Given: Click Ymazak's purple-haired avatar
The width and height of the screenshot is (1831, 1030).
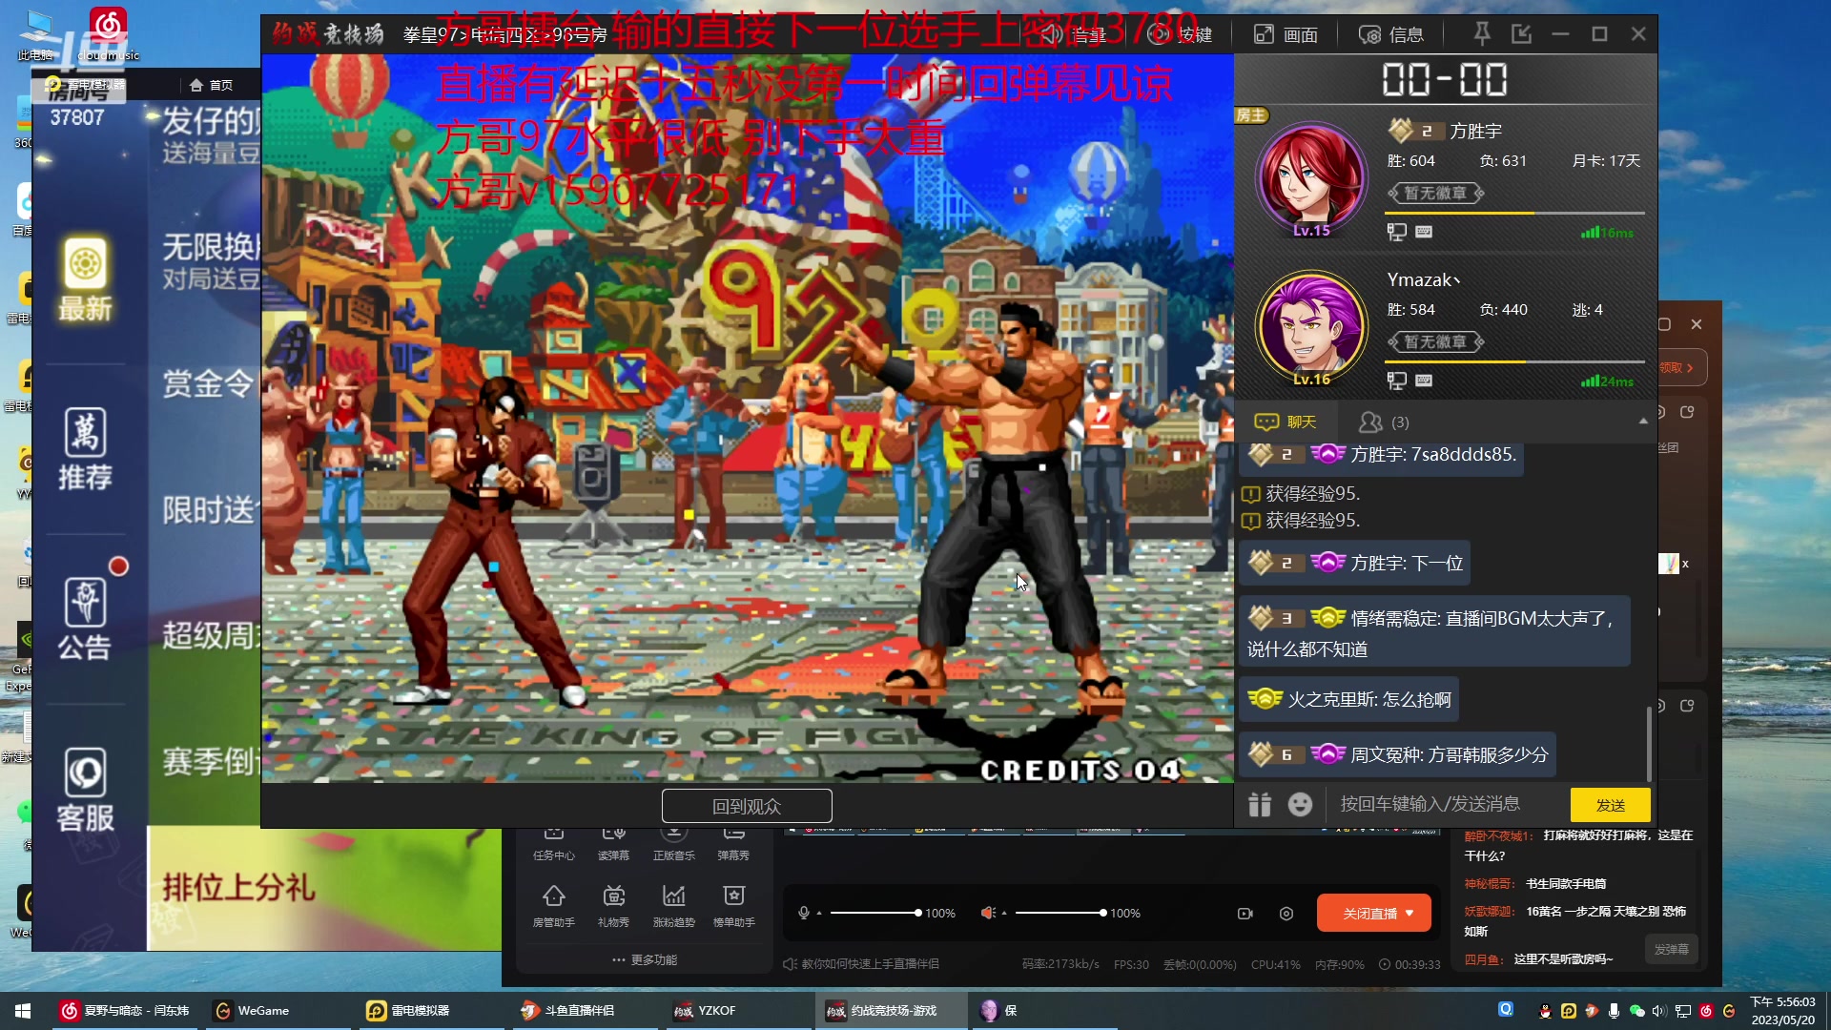Looking at the screenshot, I should click(1311, 327).
